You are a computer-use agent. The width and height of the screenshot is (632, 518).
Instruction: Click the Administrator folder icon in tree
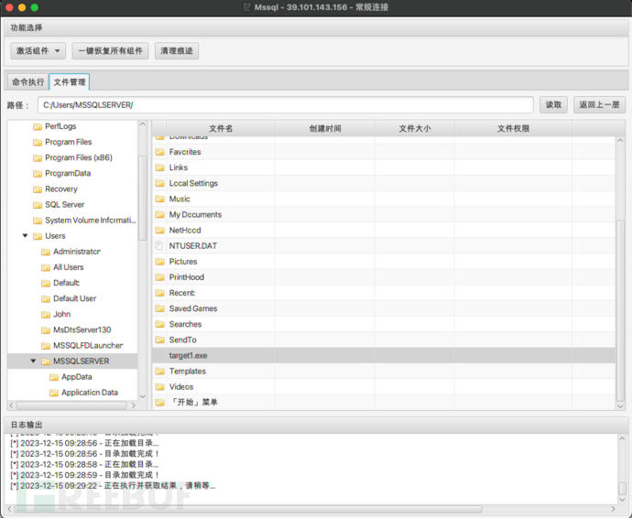pyautogui.click(x=46, y=252)
